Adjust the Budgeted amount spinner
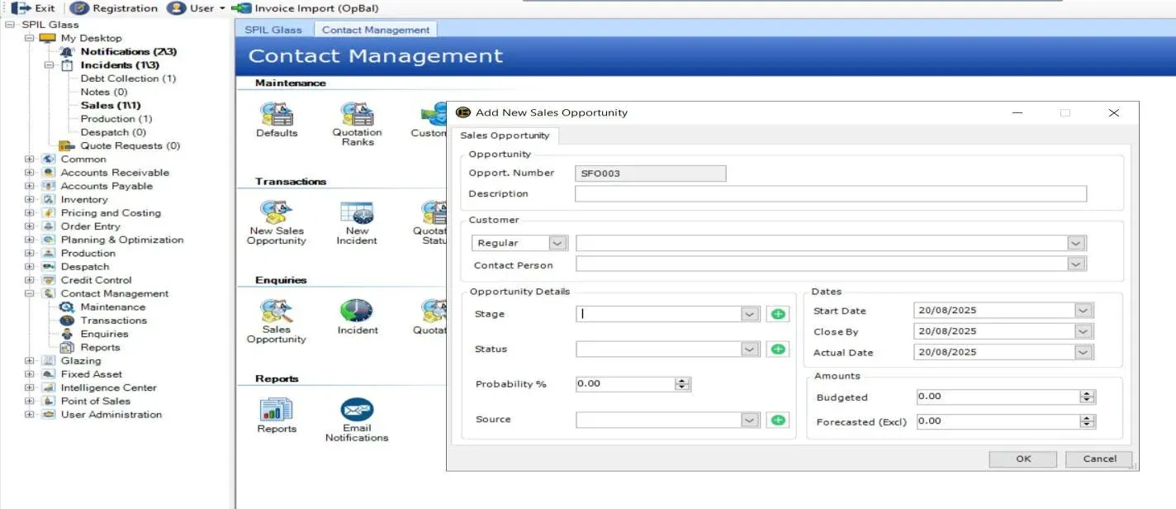The image size is (1176, 509). pyautogui.click(x=1088, y=397)
